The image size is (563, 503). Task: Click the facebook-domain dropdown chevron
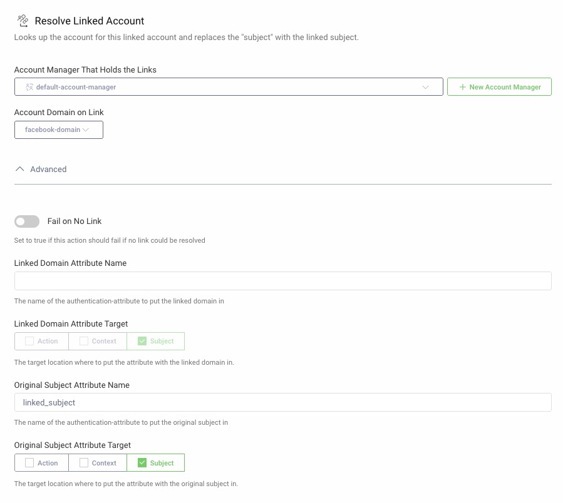[86, 130]
